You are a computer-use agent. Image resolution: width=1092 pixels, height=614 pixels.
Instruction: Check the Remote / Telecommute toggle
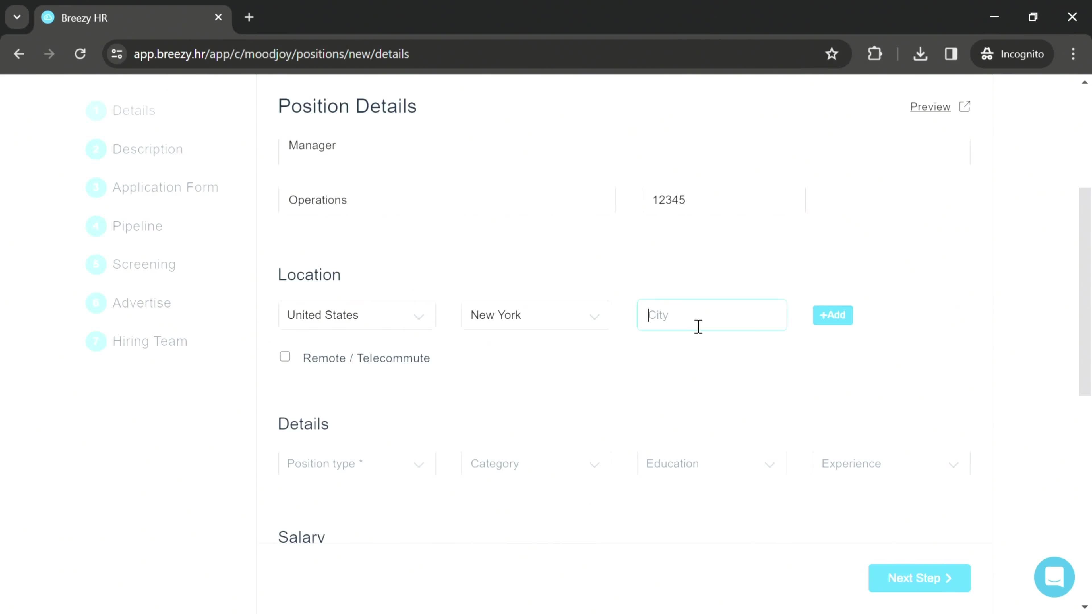tap(285, 358)
